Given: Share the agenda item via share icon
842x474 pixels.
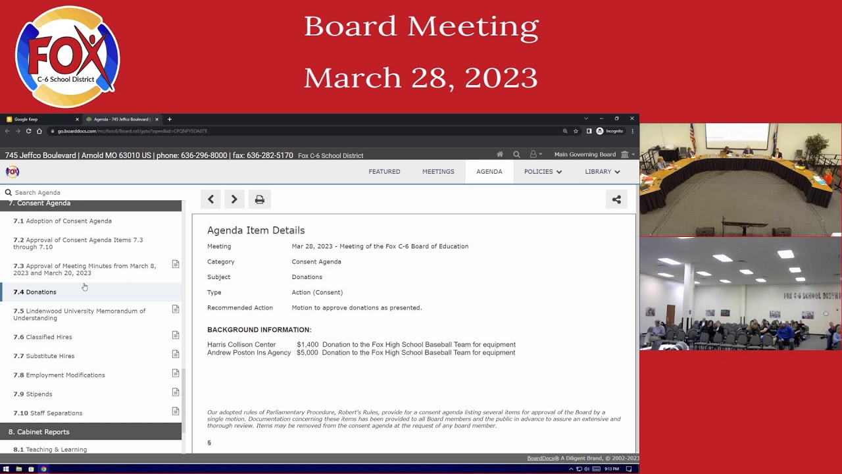Looking at the screenshot, I should [x=616, y=199].
